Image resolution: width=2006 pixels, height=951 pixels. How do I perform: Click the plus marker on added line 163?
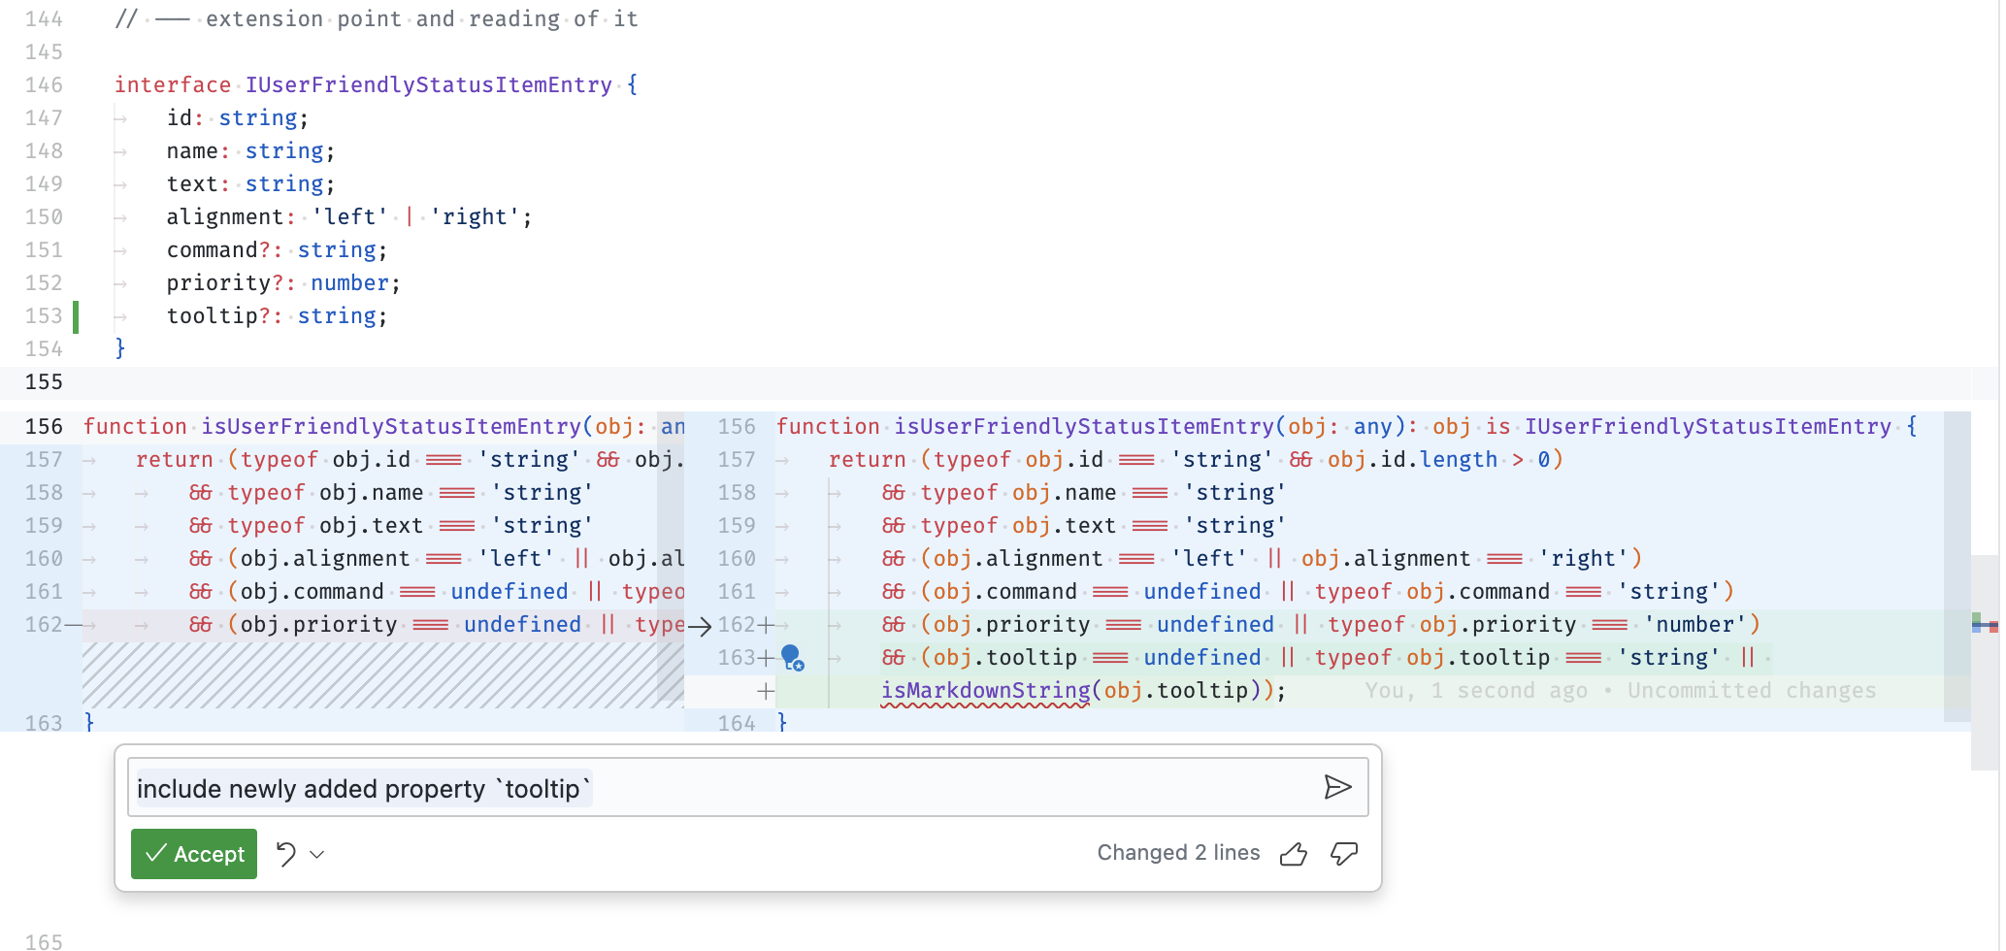pos(767,657)
